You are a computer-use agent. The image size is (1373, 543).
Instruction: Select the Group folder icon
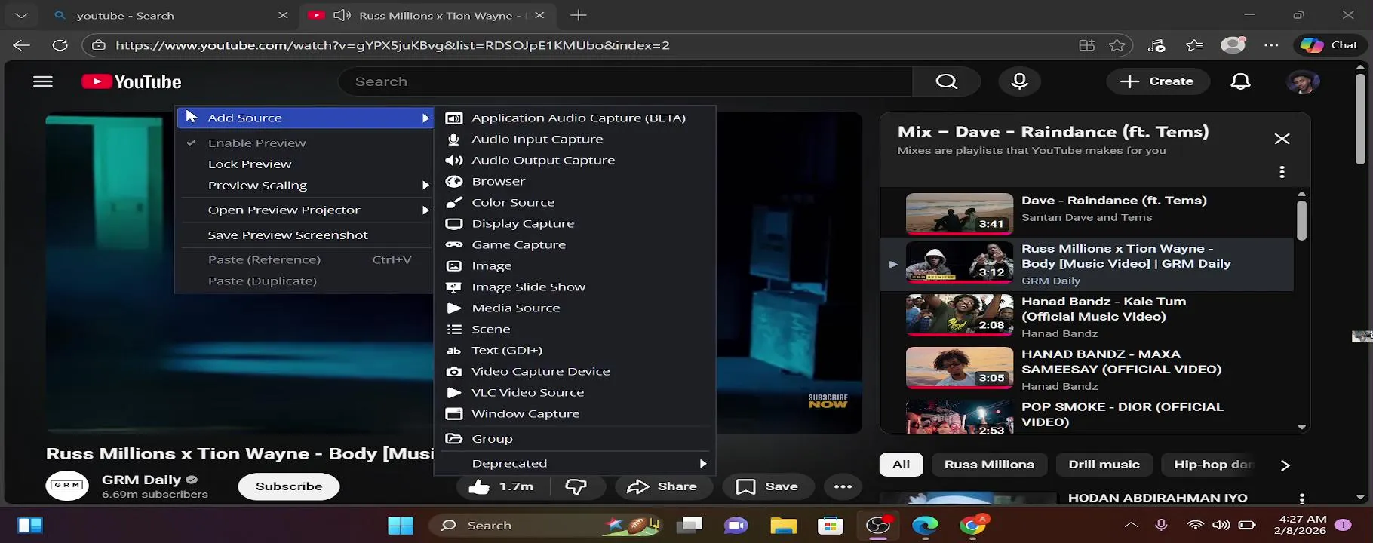point(453,439)
